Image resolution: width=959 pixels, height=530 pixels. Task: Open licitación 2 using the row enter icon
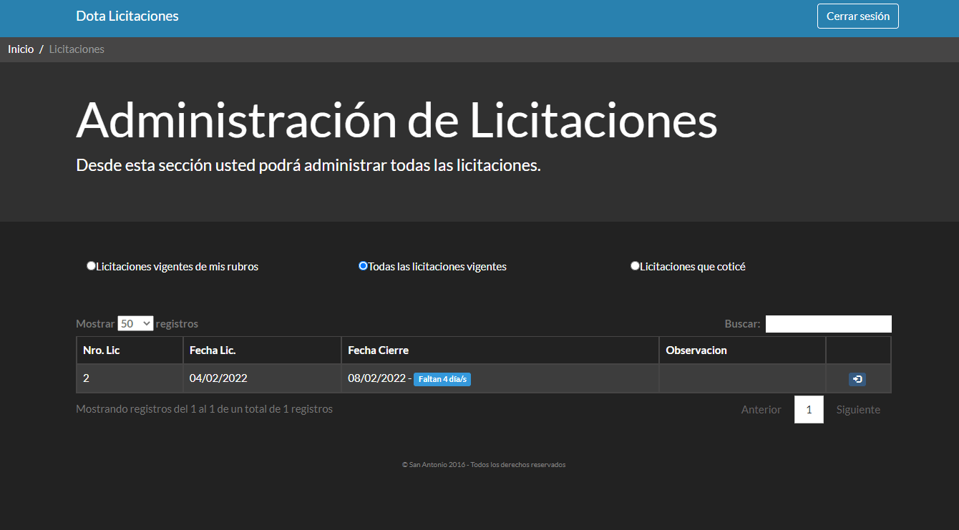[x=857, y=379]
